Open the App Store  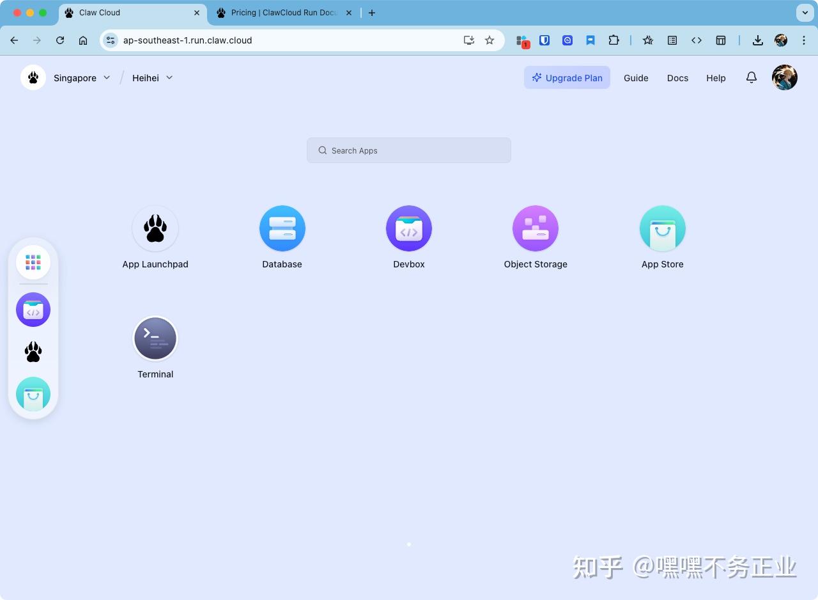point(662,228)
